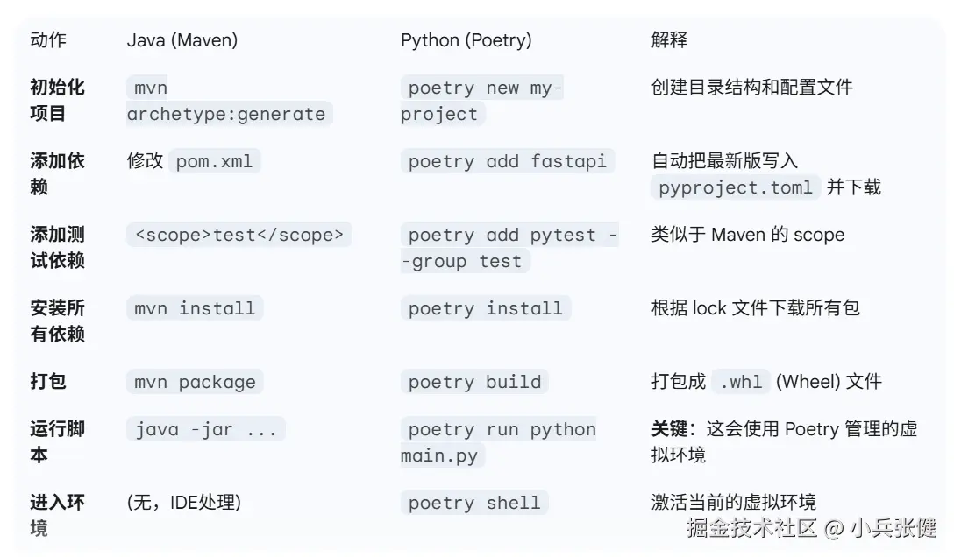This screenshot has width=954, height=557.
Task: Select the "poetry install" command
Action: point(485,308)
